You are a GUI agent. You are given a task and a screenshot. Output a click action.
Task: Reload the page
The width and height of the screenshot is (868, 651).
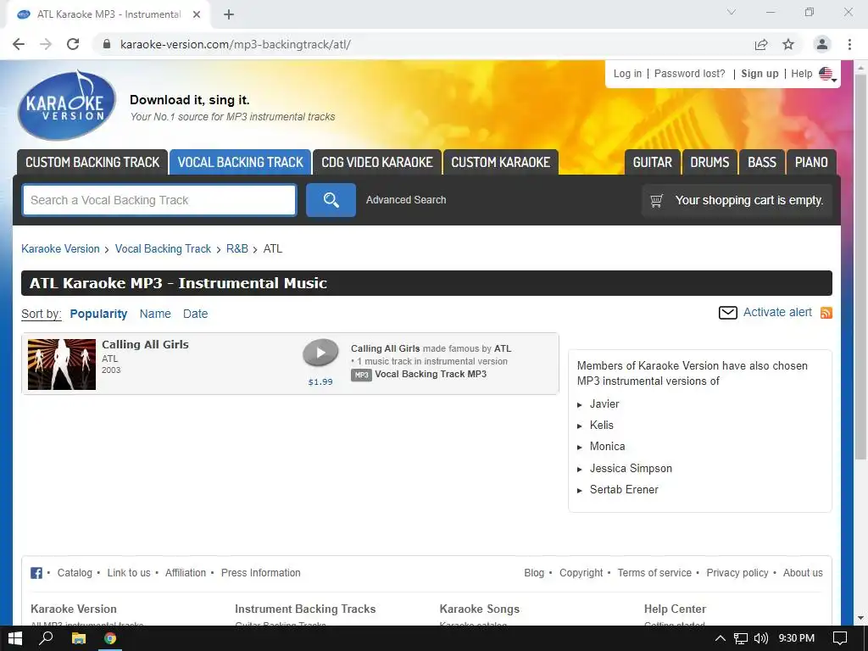[73, 44]
